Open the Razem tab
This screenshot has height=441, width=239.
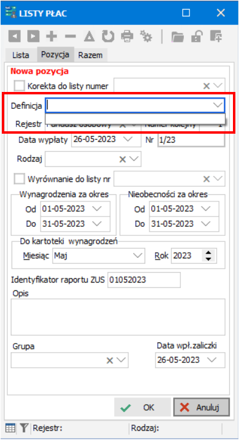tap(90, 55)
